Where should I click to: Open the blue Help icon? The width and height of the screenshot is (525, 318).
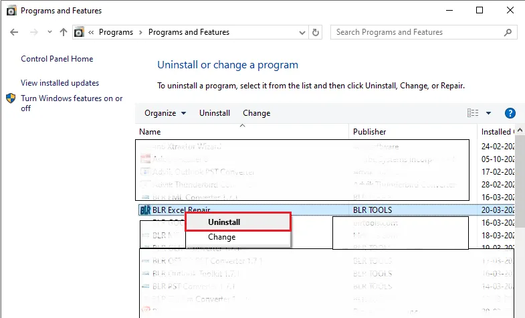click(510, 113)
